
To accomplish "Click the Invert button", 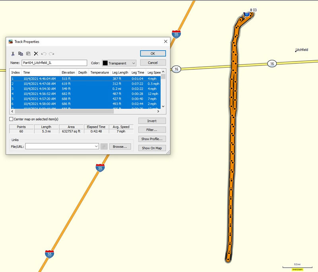I will [152, 121].
